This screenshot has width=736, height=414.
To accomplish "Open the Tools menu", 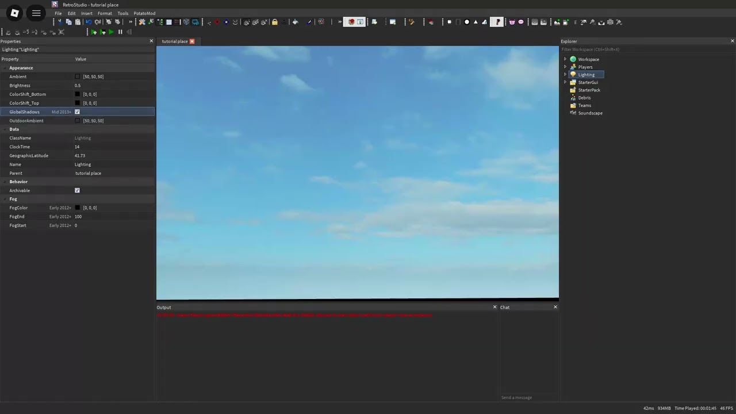I will point(123,13).
